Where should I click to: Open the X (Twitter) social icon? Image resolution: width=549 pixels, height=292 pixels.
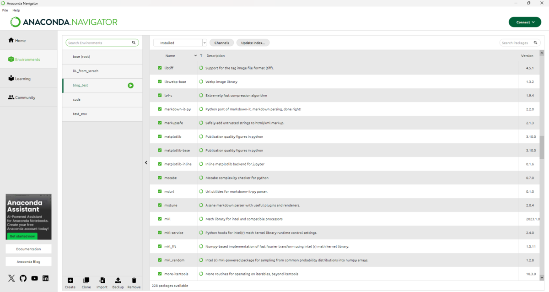click(11, 278)
